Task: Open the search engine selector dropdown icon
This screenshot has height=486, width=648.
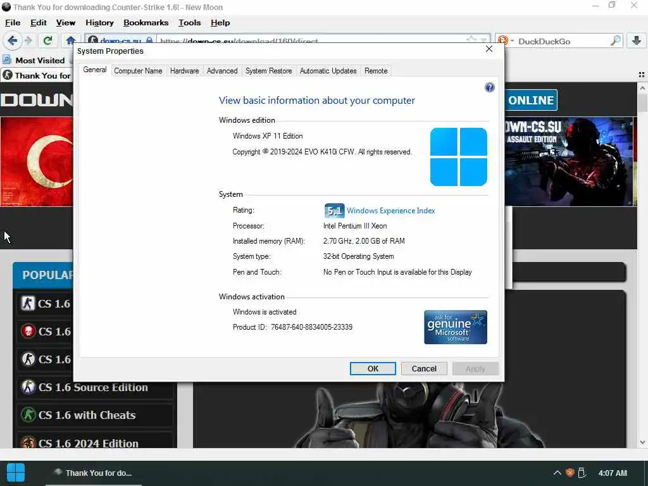Action: (506, 40)
